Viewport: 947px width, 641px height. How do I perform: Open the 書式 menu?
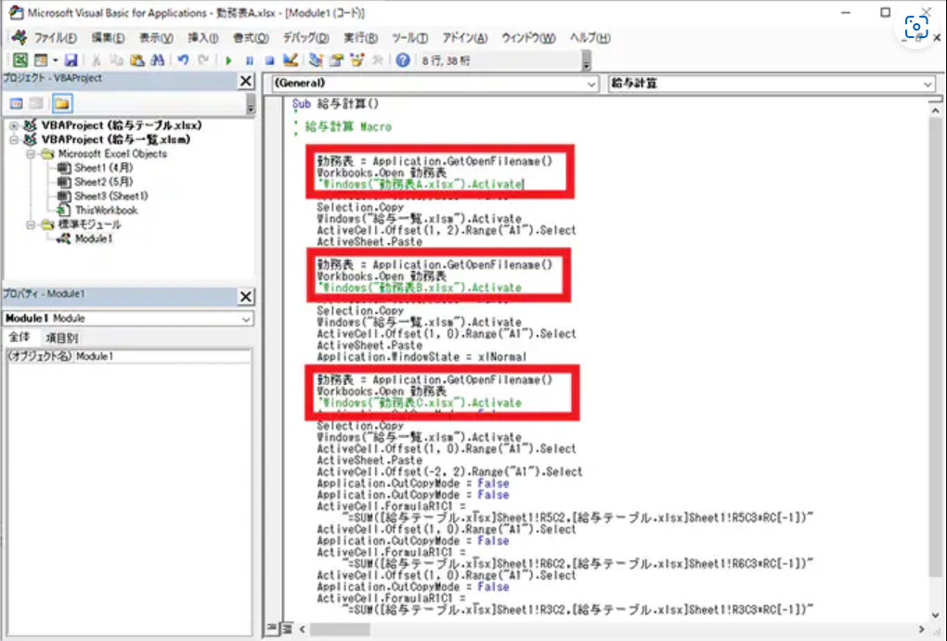(251, 37)
